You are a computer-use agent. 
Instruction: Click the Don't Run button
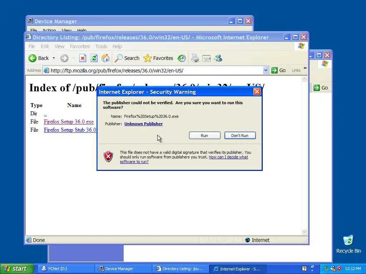(240, 135)
